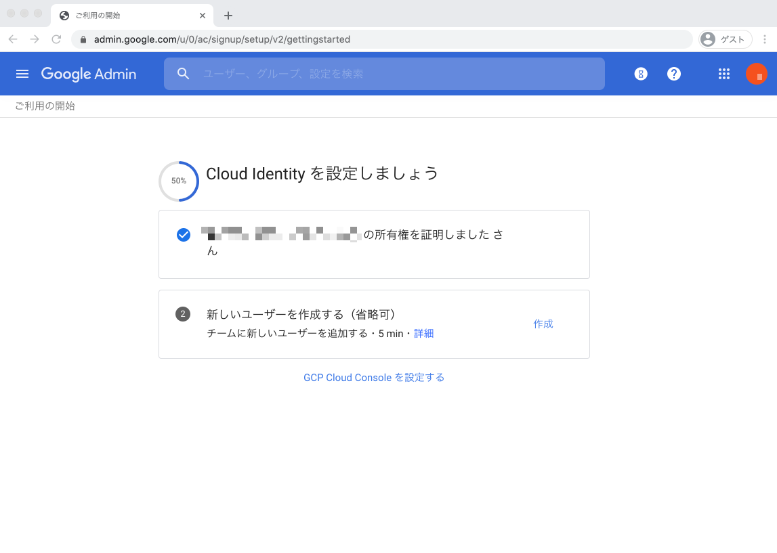Open the hourglass tasks icon
The image size is (777, 553).
click(641, 74)
